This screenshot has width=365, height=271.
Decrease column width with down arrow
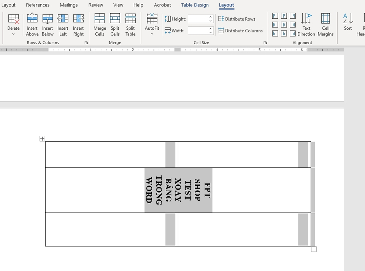210,33
